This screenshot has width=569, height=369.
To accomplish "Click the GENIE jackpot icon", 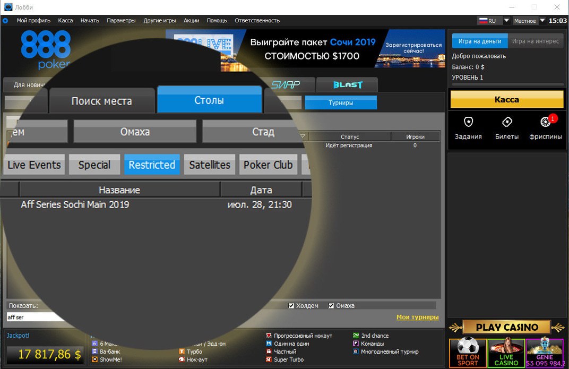I will [544, 352].
